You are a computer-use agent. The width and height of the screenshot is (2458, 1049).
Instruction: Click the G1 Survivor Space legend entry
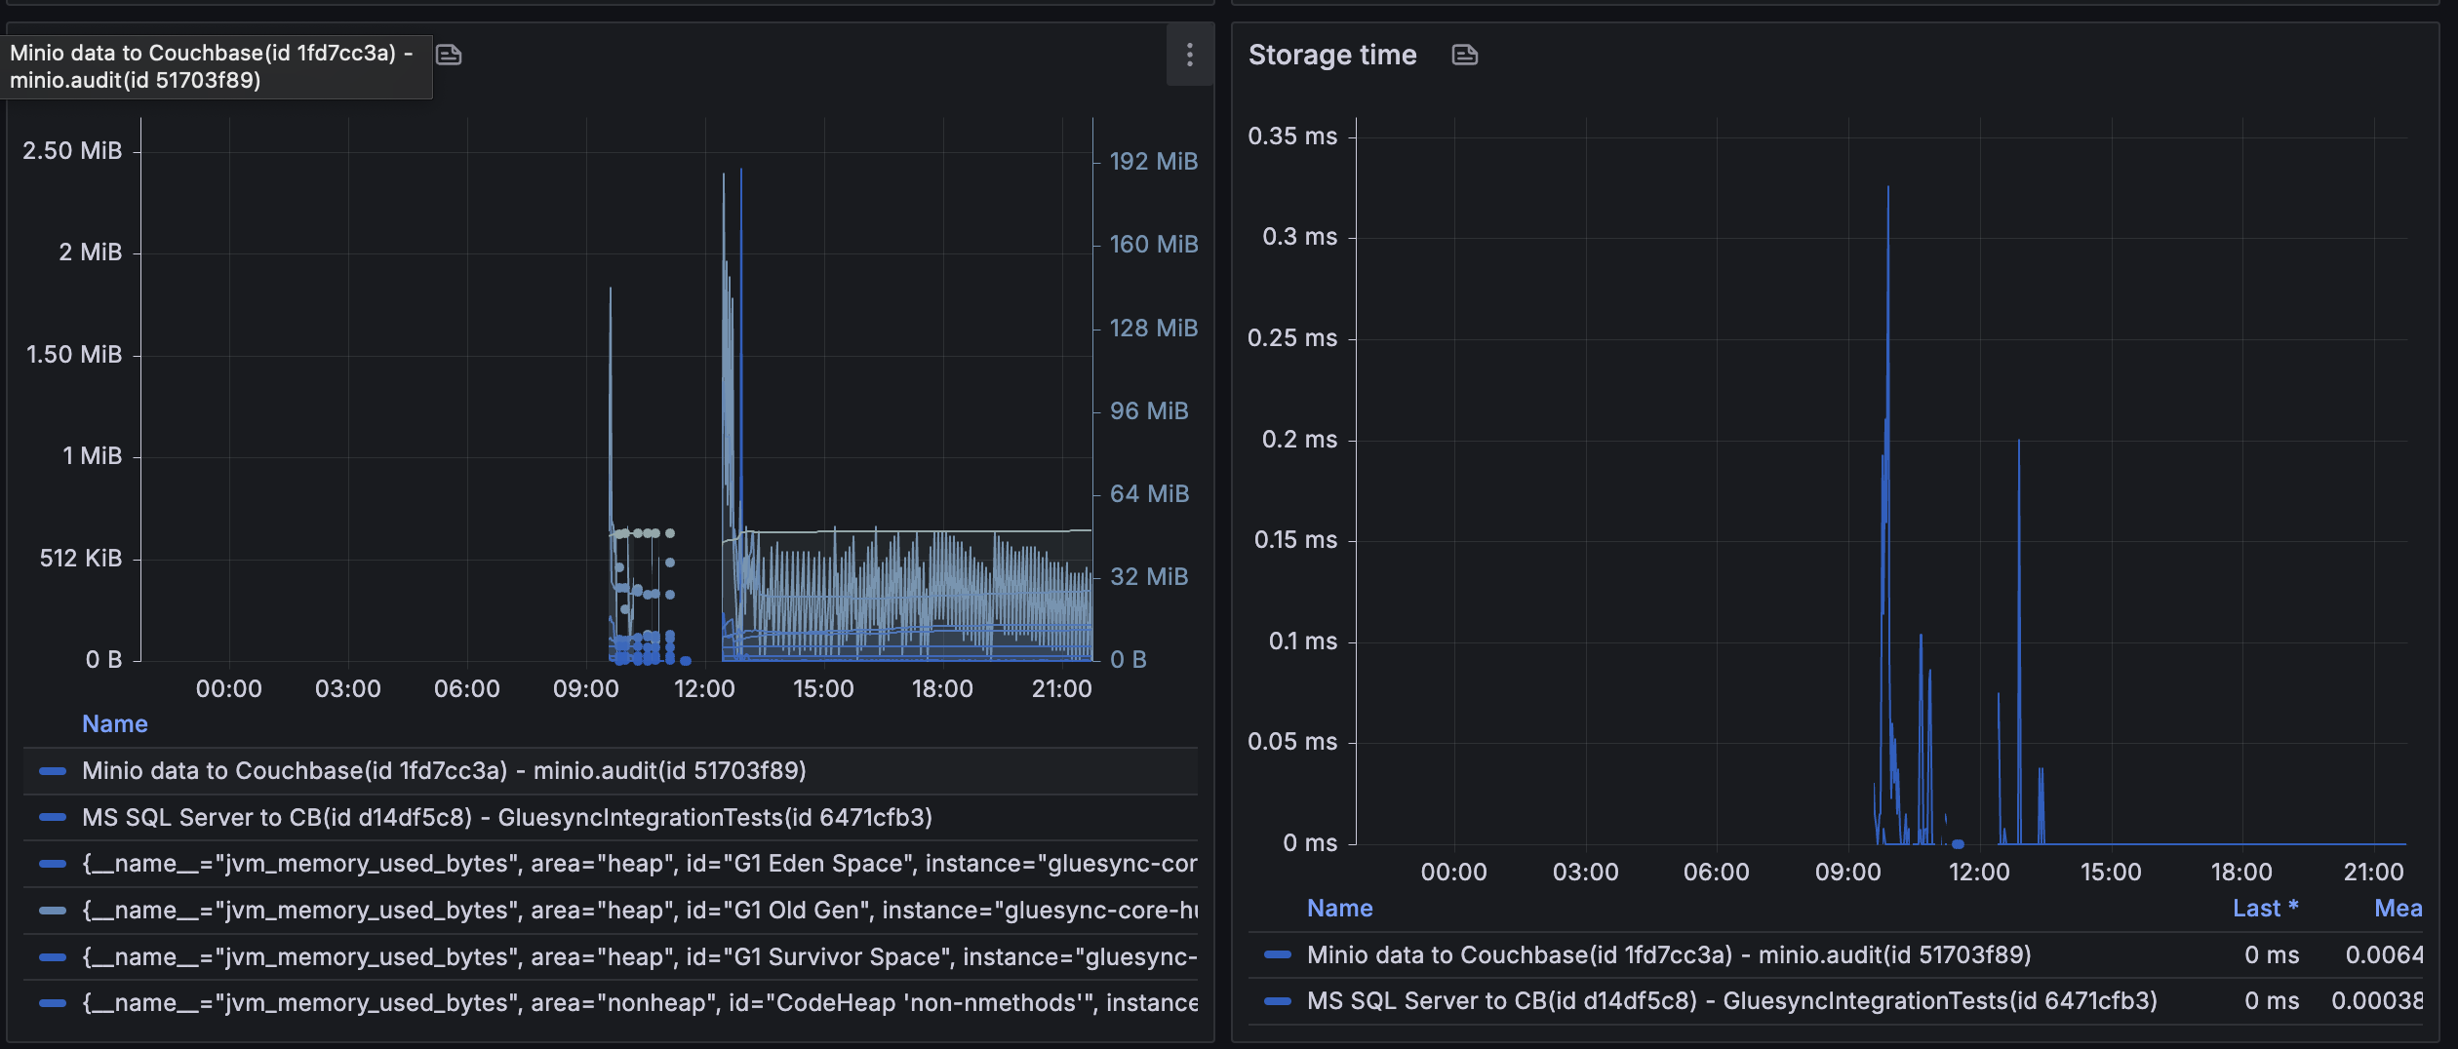639,957
